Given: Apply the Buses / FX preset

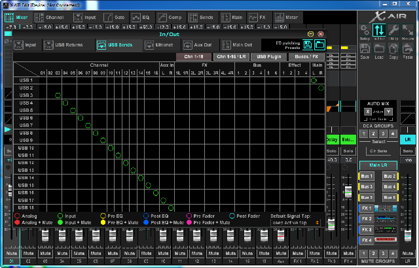Looking at the screenshot, I should tap(306, 56).
